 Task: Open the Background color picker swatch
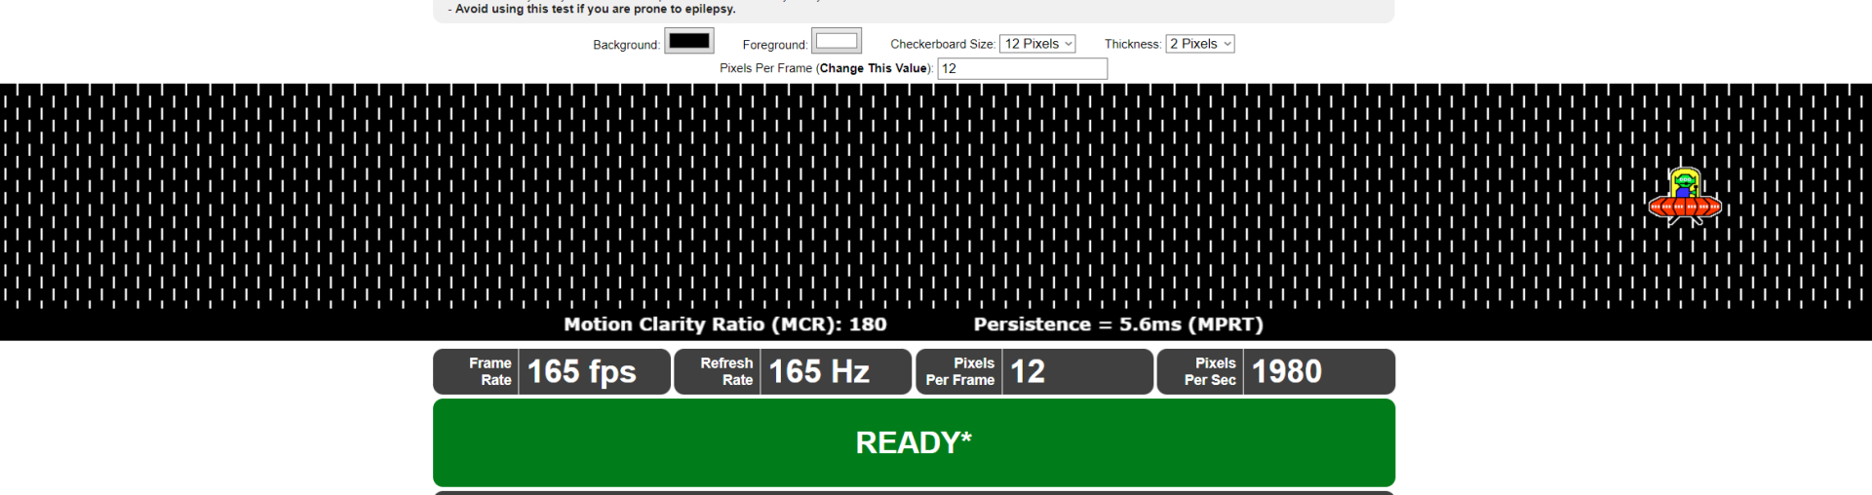click(x=689, y=41)
